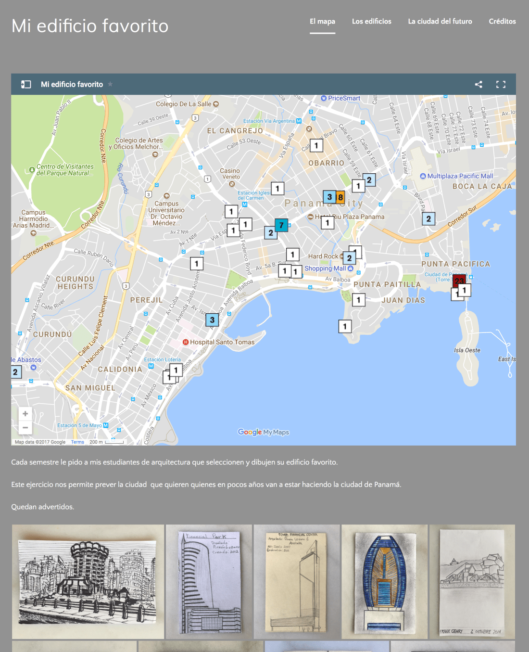
Task: Click the Hospital Santo Tomas map pin
Action: point(185,342)
